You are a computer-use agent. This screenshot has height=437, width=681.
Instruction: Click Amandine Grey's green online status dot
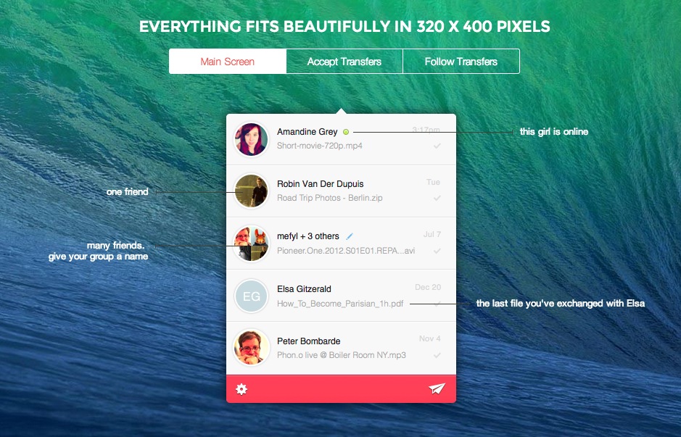[x=346, y=132]
